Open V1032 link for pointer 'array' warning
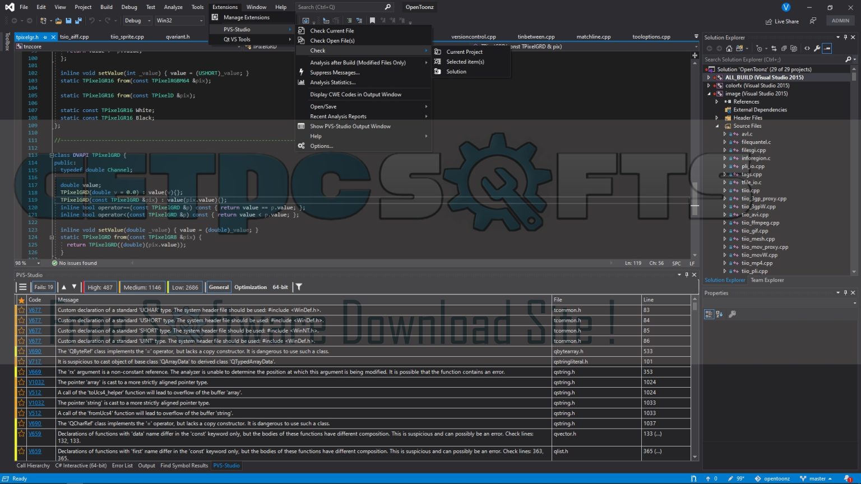 36,382
